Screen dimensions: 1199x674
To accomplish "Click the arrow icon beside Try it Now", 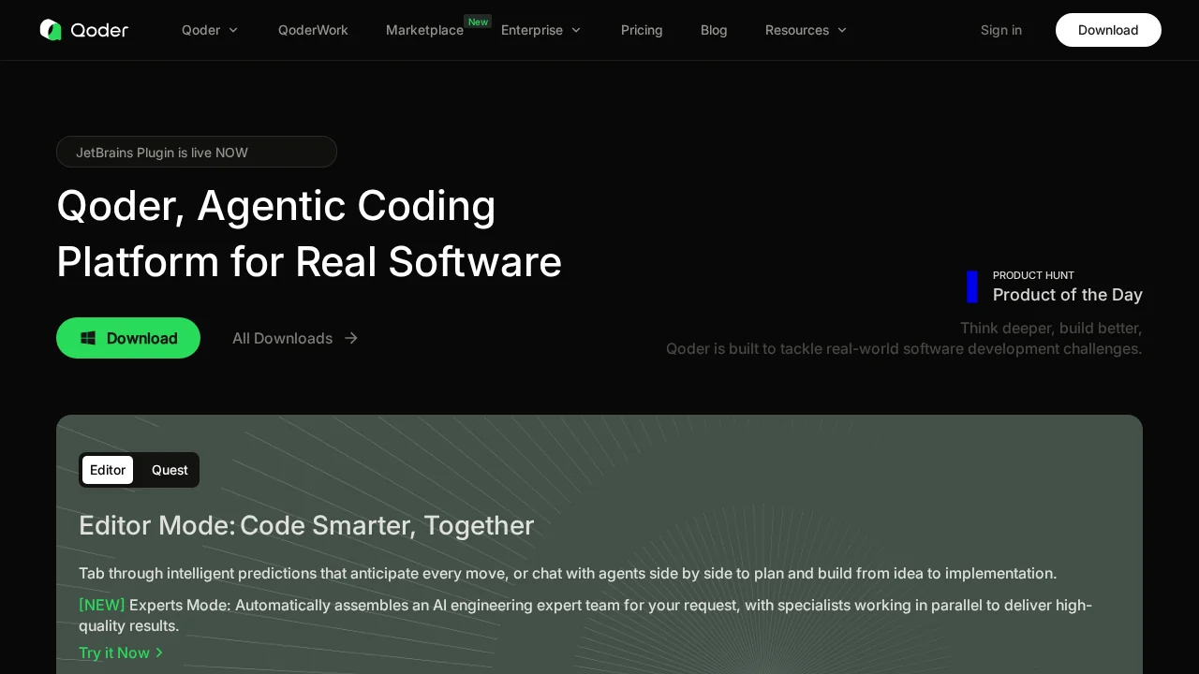I will pyautogui.click(x=159, y=652).
